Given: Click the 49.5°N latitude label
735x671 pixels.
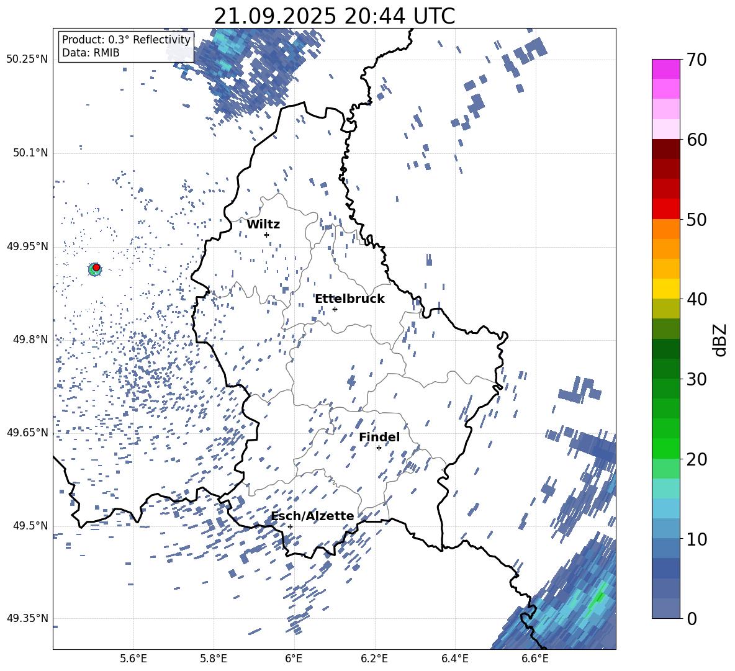Looking at the screenshot, I should 30,526.
